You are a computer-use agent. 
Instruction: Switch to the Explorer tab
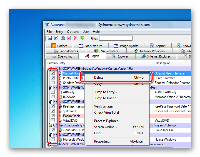[x=120, y=56]
